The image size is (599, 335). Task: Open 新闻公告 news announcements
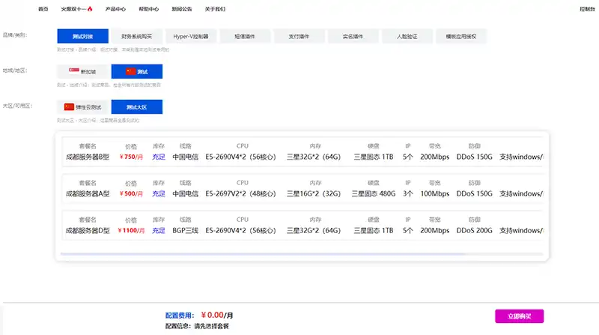(x=181, y=10)
